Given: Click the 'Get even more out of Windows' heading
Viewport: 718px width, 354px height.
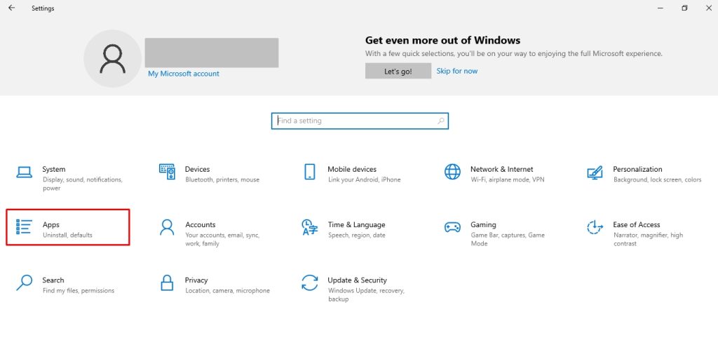Looking at the screenshot, I should pos(443,40).
